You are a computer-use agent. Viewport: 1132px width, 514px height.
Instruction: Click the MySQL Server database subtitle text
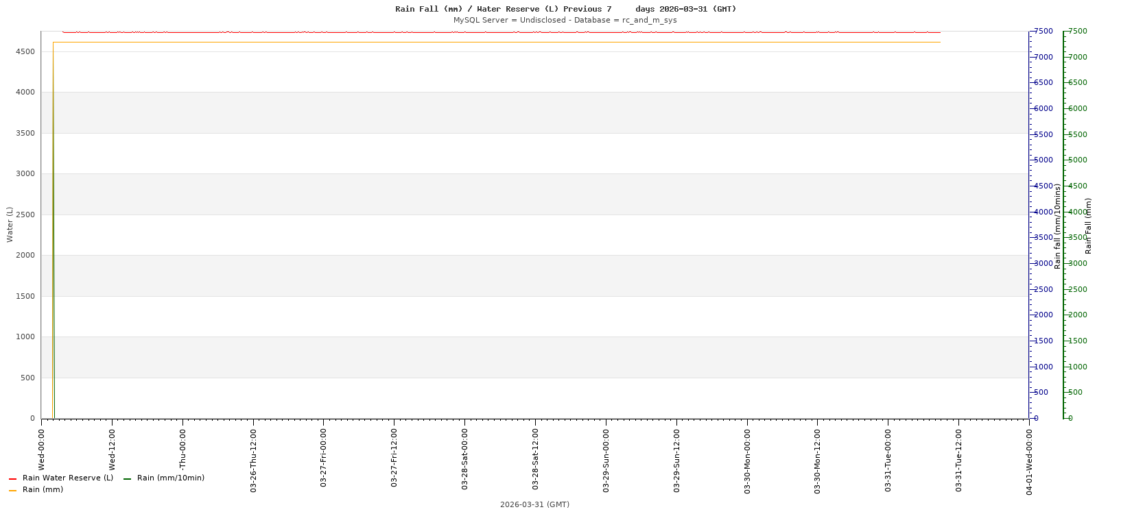pyautogui.click(x=565, y=21)
